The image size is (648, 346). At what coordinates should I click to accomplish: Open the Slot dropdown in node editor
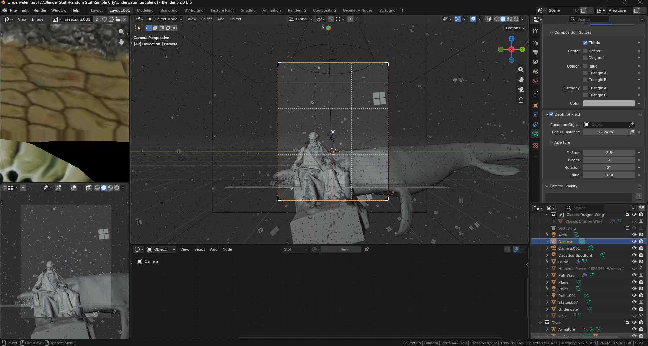[295, 249]
